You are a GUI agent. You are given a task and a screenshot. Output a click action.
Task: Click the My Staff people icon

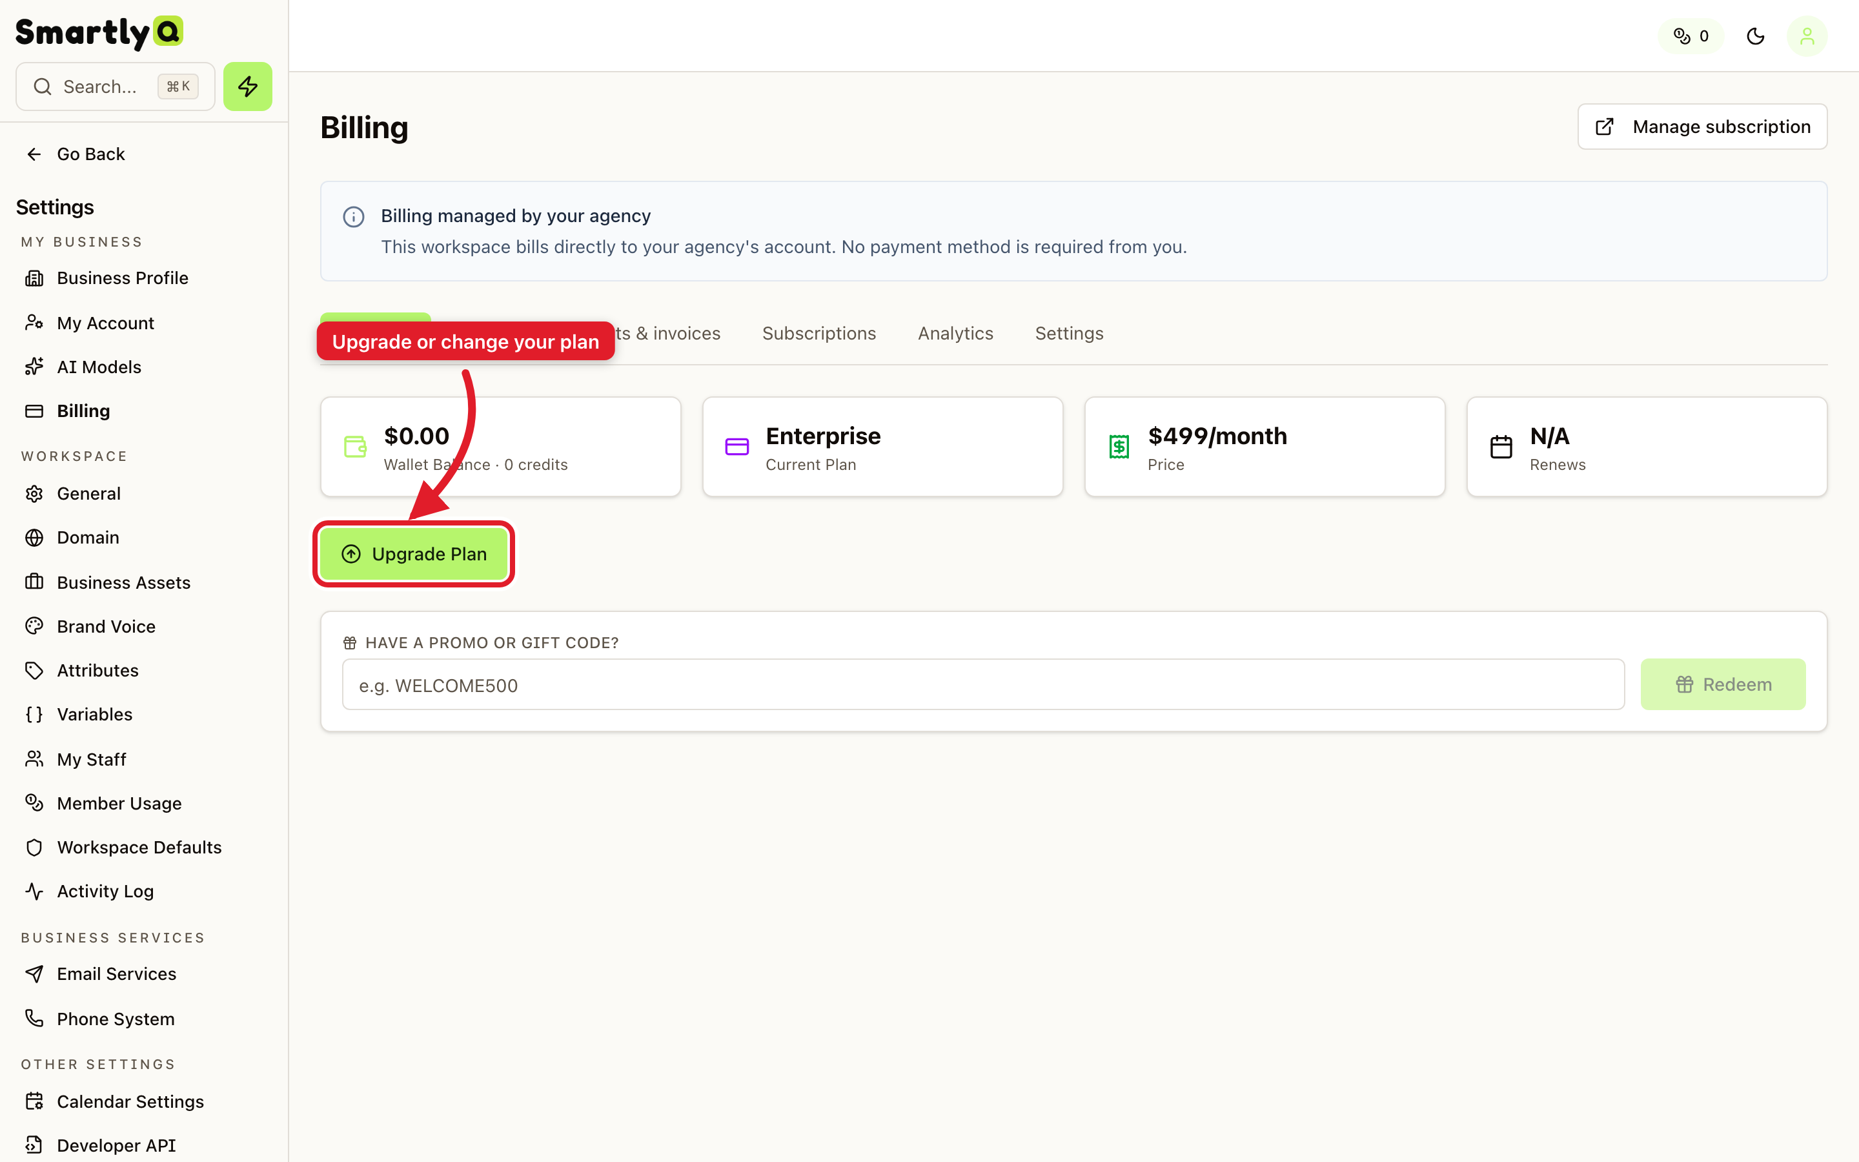coord(34,759)
